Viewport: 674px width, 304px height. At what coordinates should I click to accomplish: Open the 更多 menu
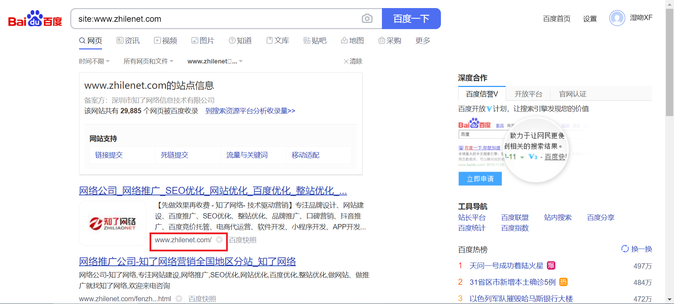coord(423,41)
